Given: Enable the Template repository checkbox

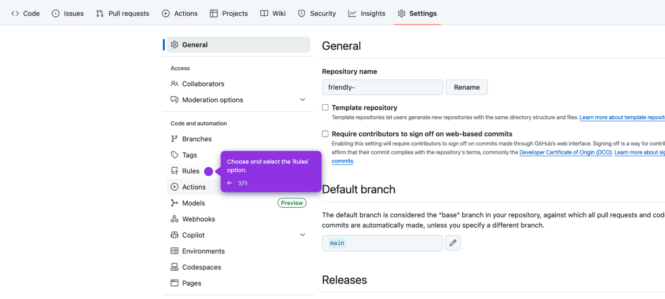Looking at the screenshot, I should coord(325,107).
